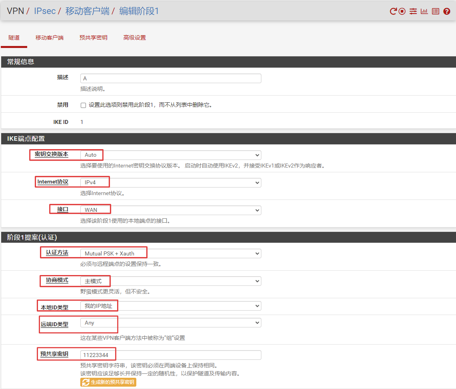Toggle the 禁用 disable phase 1 checkbox

(84, 105)
